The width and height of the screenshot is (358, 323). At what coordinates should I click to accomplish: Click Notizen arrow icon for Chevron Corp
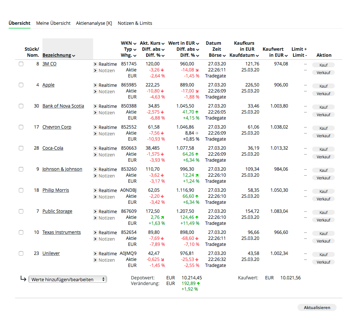click(95, 134)
